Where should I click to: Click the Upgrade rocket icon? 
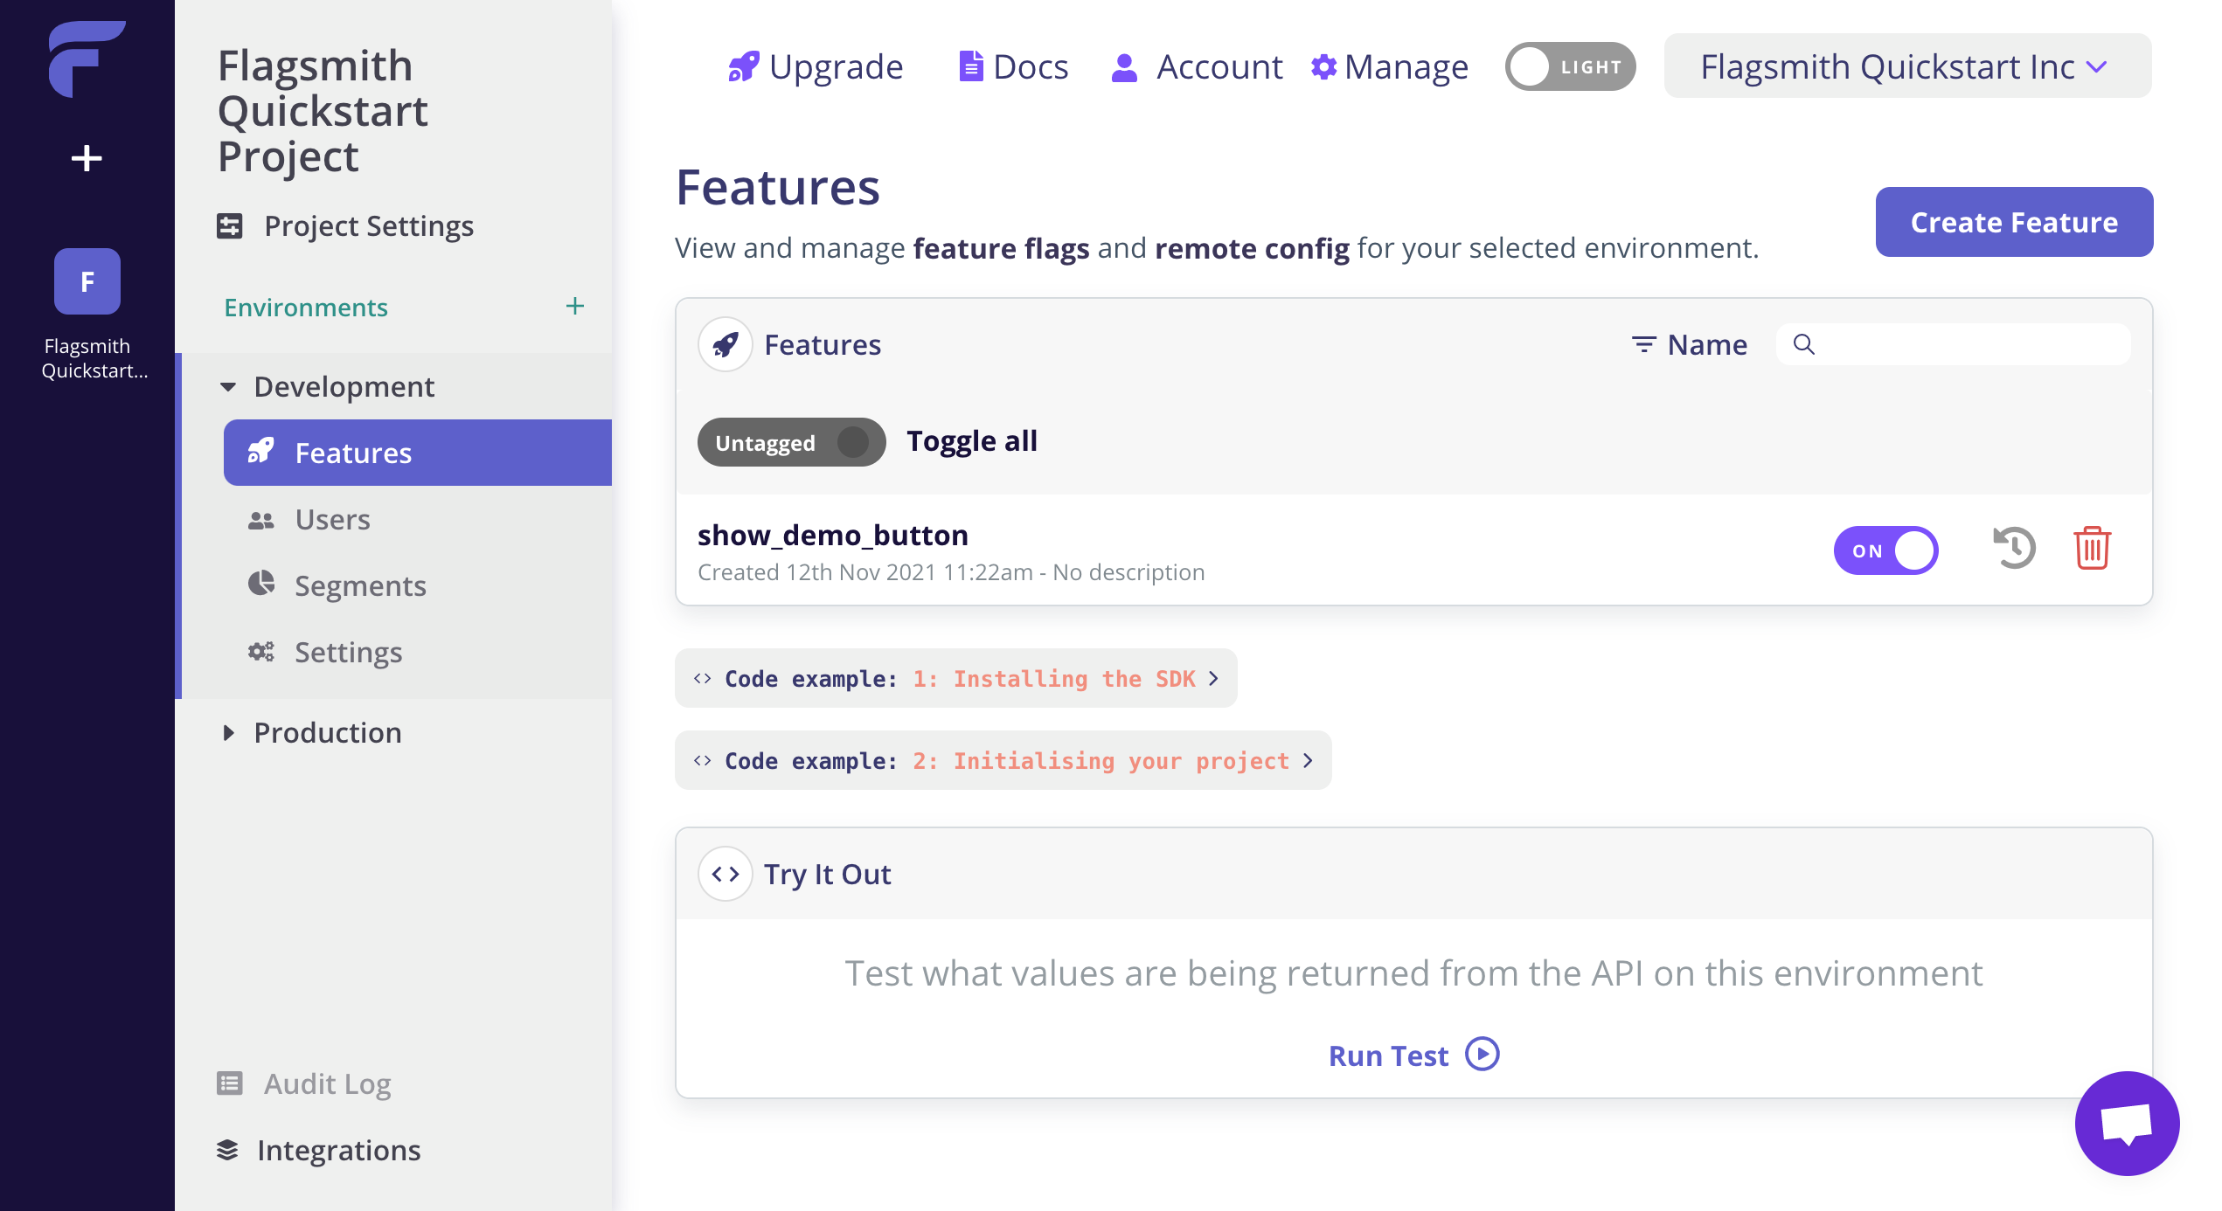point(743,66)
